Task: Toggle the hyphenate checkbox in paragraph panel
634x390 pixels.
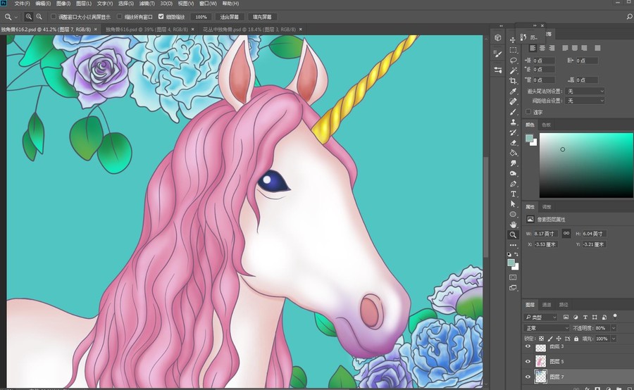Action: click(x=528, y=111)
